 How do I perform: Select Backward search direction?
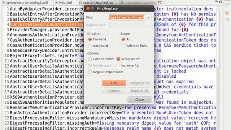90,46
